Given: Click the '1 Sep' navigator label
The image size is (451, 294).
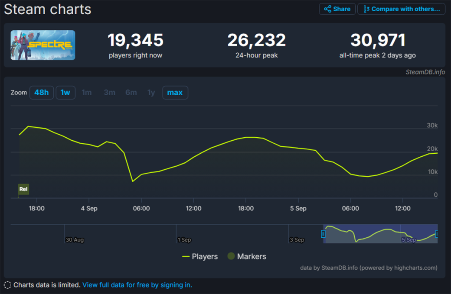Looking at the screenshot, I should [x=184, y=240].
